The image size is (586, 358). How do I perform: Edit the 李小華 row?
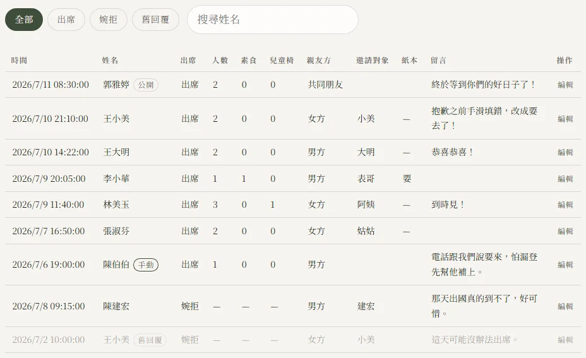(x=565, y=179)
